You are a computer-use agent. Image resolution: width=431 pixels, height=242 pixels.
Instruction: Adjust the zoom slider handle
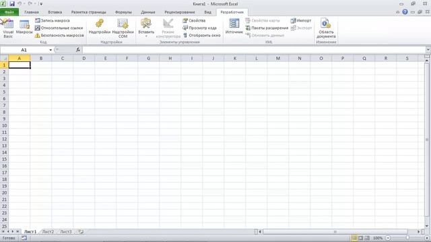click(x=407, y=238)
